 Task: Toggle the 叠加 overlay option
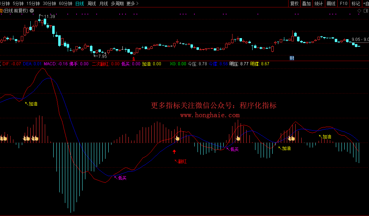click(306, 4)
